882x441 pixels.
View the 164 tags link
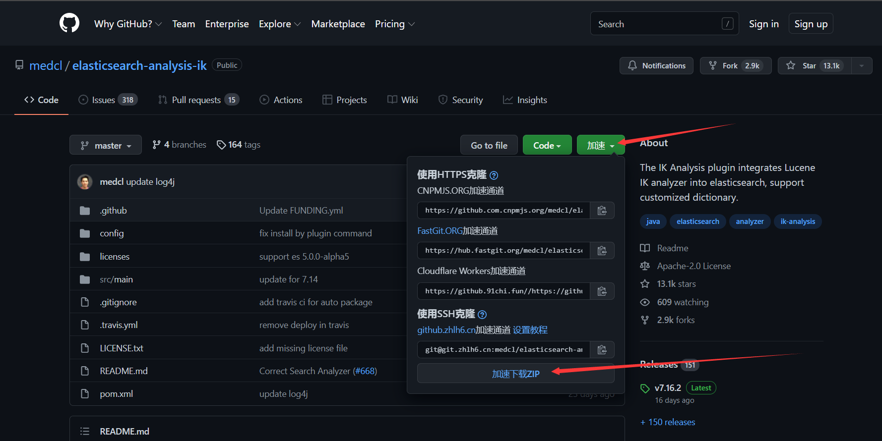point(239,145)
